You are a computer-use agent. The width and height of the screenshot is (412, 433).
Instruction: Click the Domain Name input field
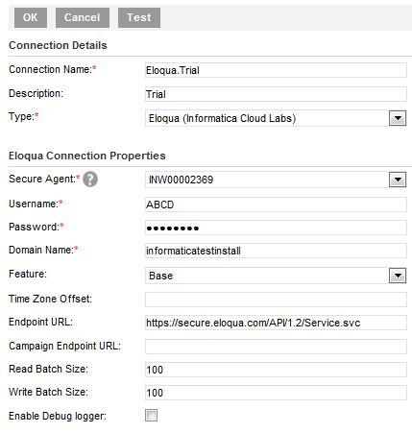coord(276,251)
